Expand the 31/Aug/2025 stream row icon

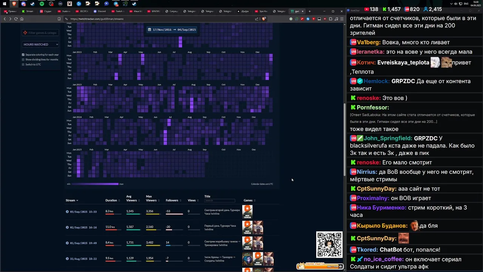point(67,259)
